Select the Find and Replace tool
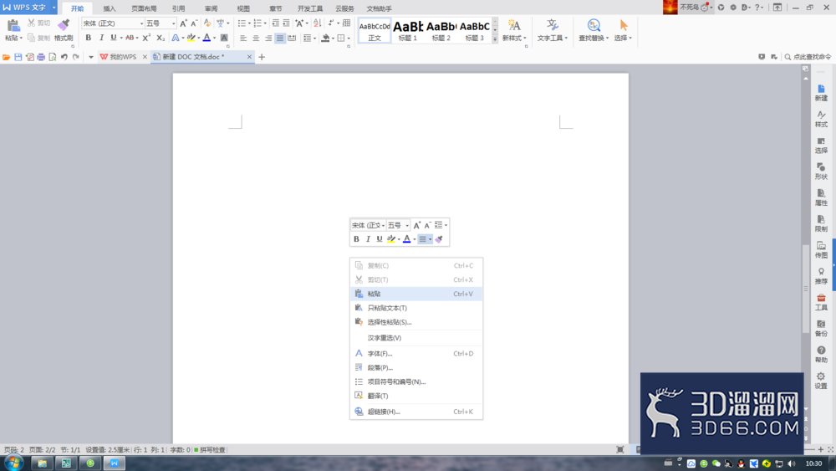The height and width of the screenshot is (471, 836). [594, 30]
